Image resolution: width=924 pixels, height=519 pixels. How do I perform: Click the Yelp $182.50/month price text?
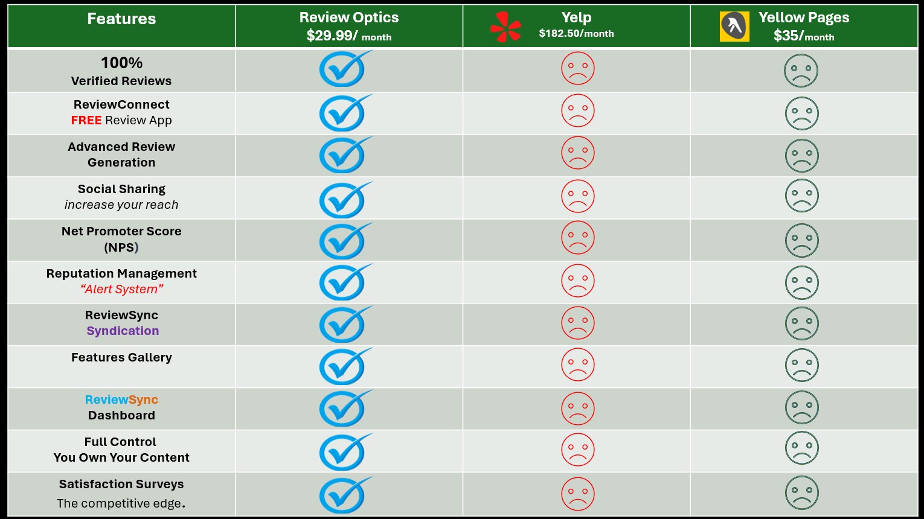coord(576,34)
